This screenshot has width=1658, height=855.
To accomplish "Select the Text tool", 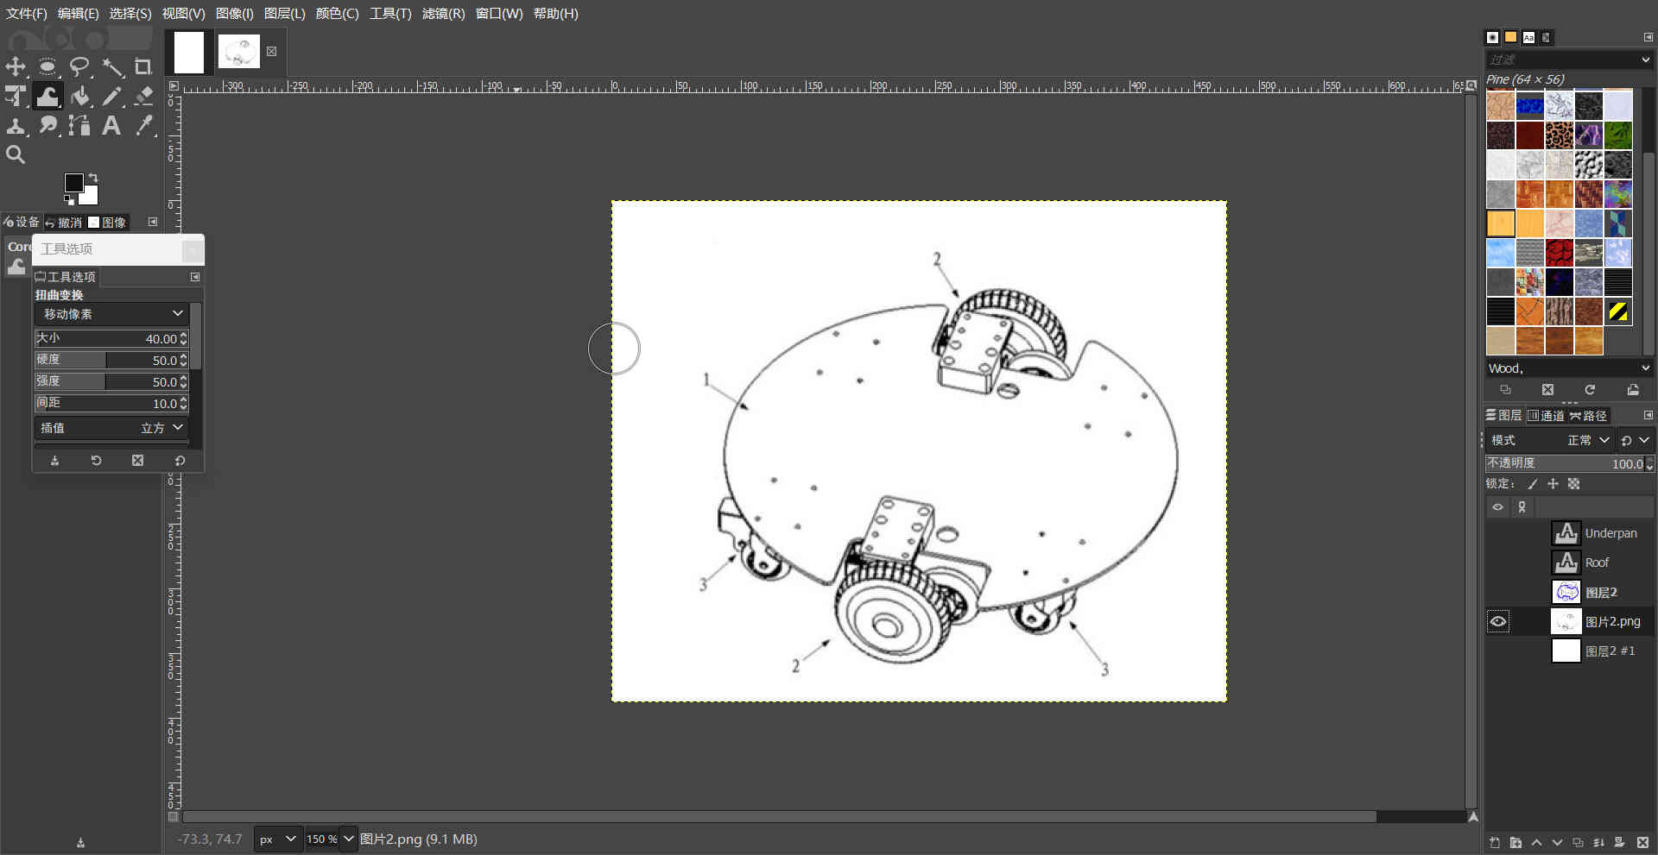I will tap(111, 125).
